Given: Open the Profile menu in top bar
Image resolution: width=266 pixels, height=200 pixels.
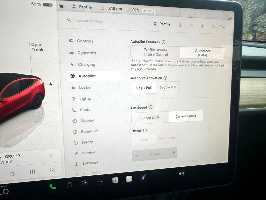Looking at the screenshot, I should click(82, 7).
